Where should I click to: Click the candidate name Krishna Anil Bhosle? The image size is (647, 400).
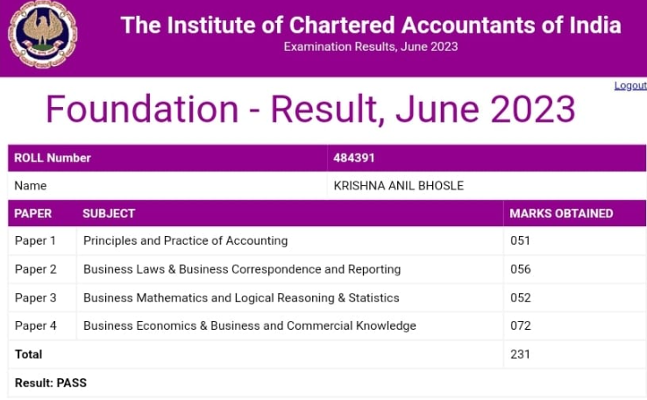click(398, 186)
